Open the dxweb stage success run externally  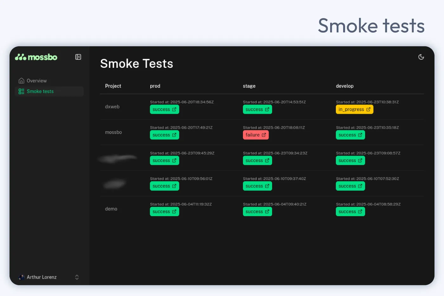tap(257, 109)
